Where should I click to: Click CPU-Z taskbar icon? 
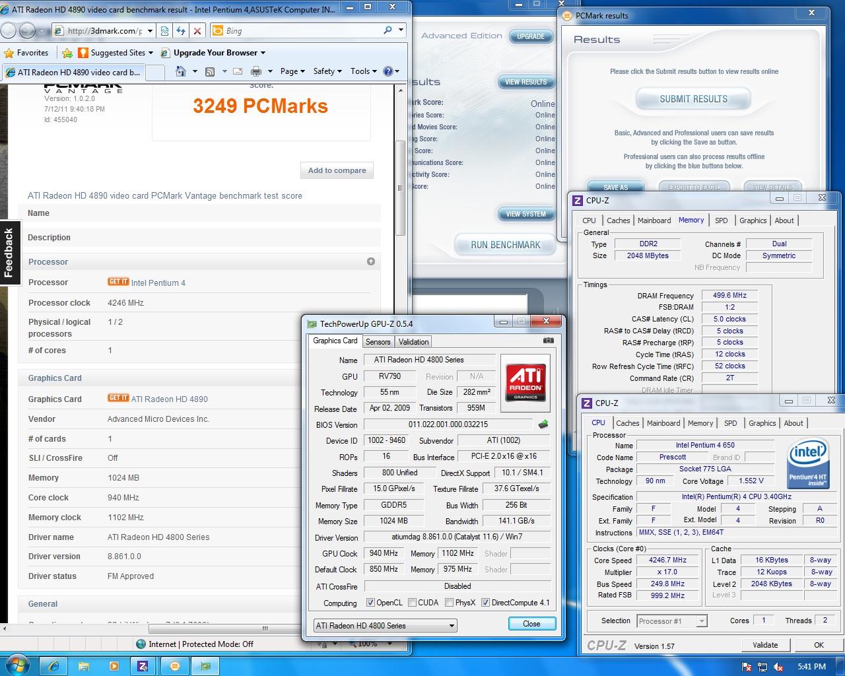pyautogui.click(x=143, y=666)
